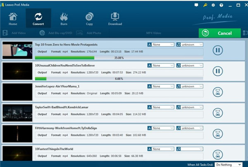Click music note icon in TaylorSwift row
The height and width of the screenshot is (167, 248).
pyautogui.click(x=179, y=107)
